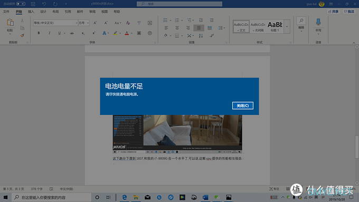Apply the 正文 style
The height and width of the screenshot is (202, 359).
[x=241, y=26]
